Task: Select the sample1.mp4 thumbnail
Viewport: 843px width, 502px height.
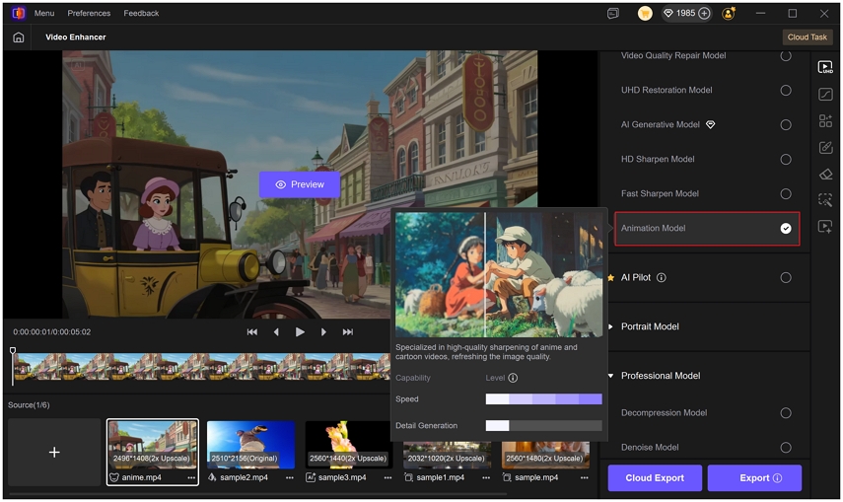Action: (448, 455)
